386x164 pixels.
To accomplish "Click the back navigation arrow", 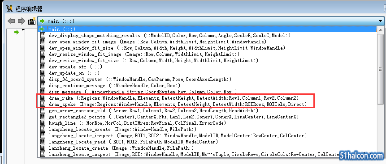I will coord(11,21).
